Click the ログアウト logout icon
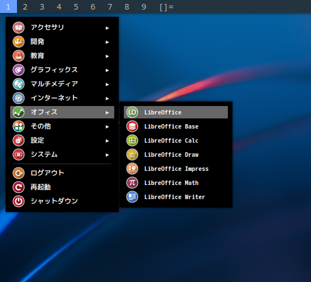Screen dimensions: 311x282 pyautogui.click(x=19, y=173)
